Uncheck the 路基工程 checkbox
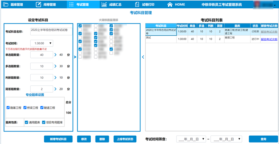 [x=8, y=108]
